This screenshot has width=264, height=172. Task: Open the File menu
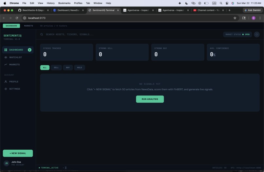click(24, 3)
